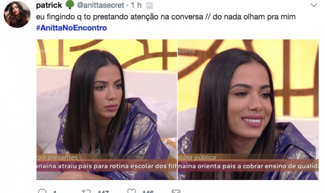This screenshot has width=325, height=193.
Task: Open the right photo with smiling expression
Action: [x=248, y=110]
